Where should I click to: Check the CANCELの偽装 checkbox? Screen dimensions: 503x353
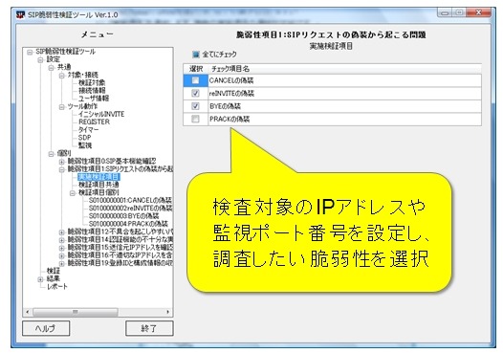click(195, 80)
